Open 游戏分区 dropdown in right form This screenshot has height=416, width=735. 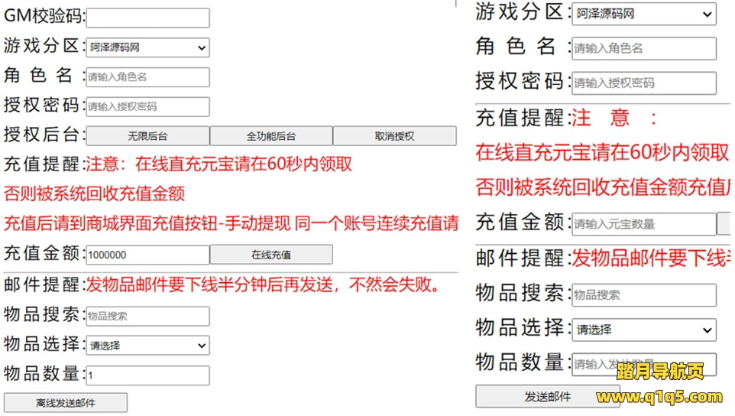coord(643,14)
